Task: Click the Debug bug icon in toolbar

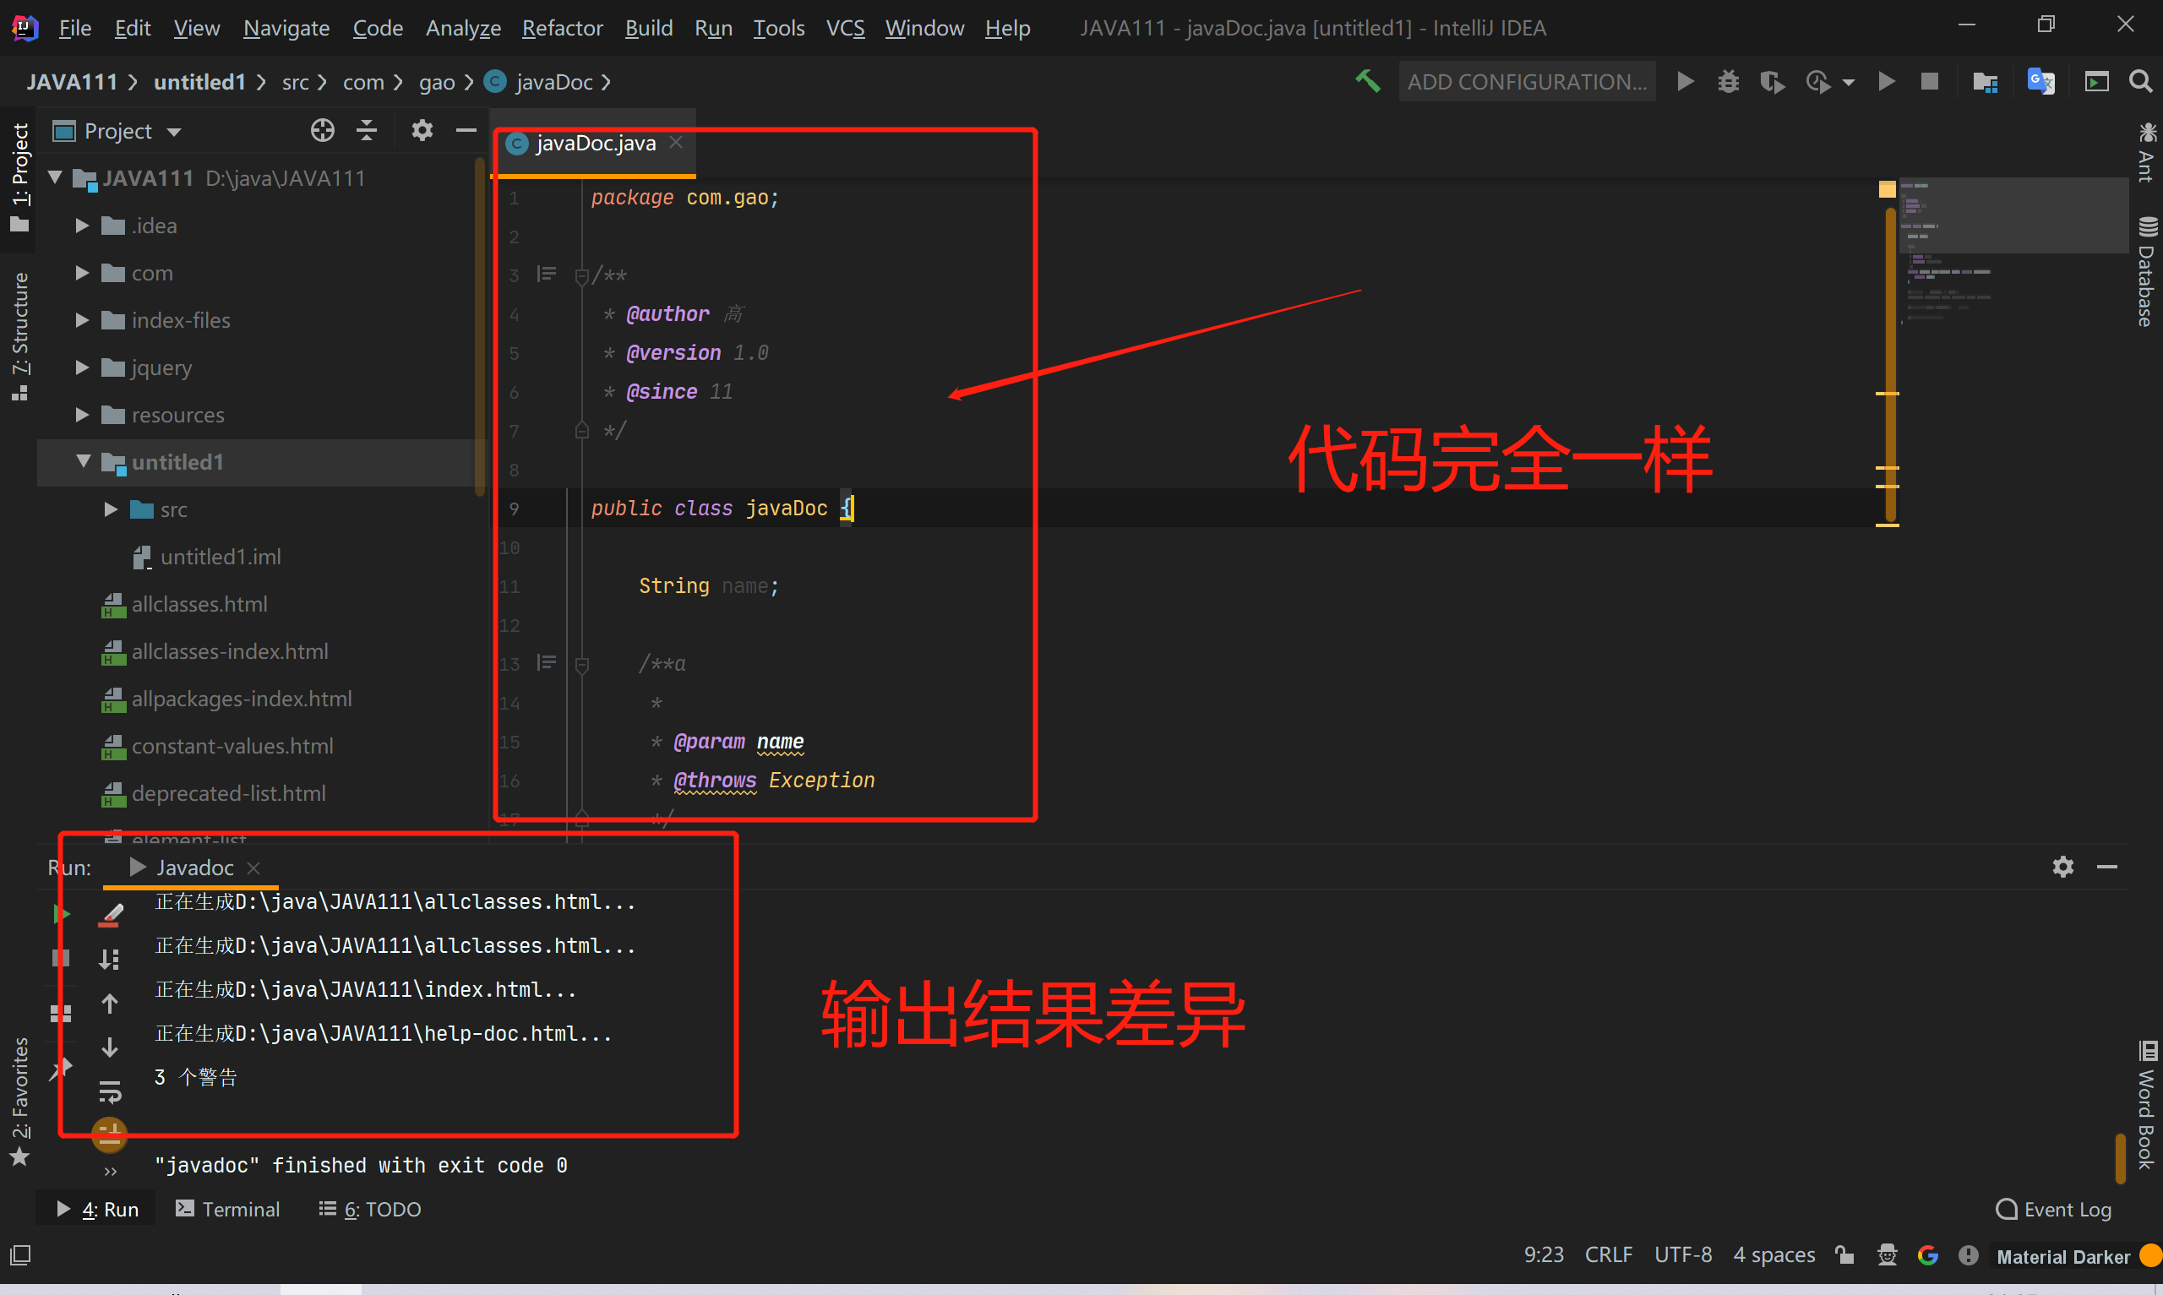Action: tap(1728, 82)
